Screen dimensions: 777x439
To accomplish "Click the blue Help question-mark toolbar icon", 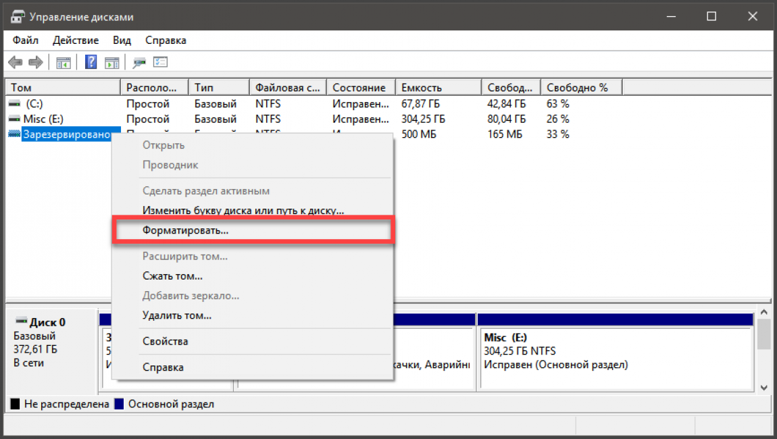I will [x=90, y=63].
